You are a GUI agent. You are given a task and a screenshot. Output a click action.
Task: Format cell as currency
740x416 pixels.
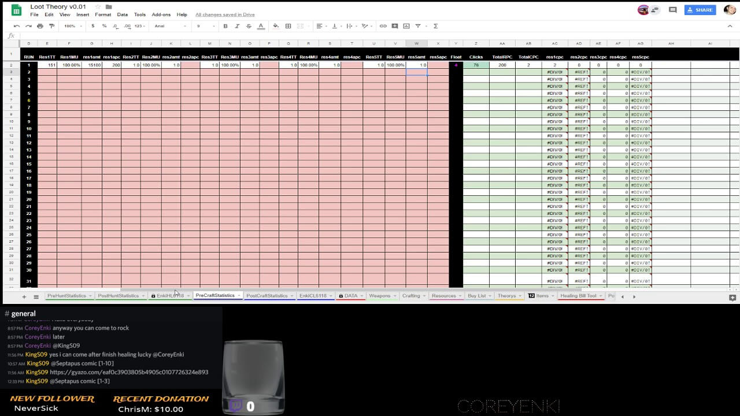click(92, 26)
